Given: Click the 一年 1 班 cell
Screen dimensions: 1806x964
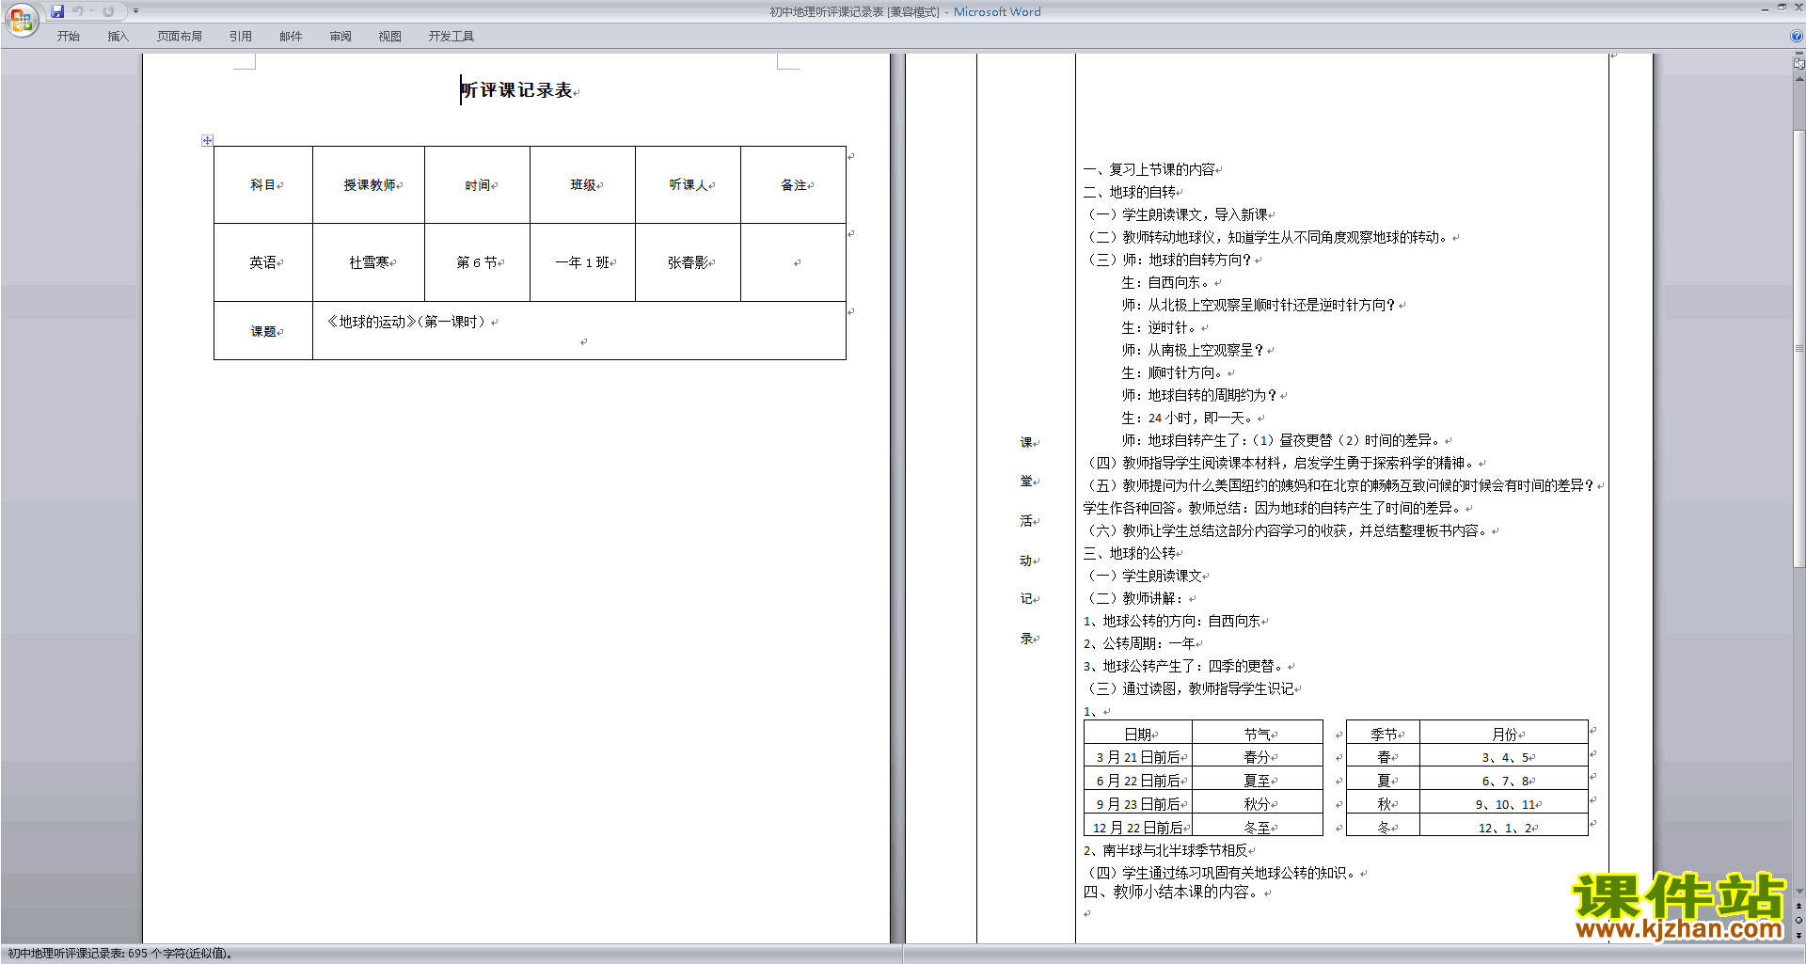Looking at the screenshot, I should [x=583, y=262].
